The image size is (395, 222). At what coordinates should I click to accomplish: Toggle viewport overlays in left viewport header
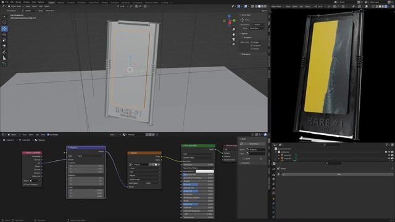click(246, 6)
